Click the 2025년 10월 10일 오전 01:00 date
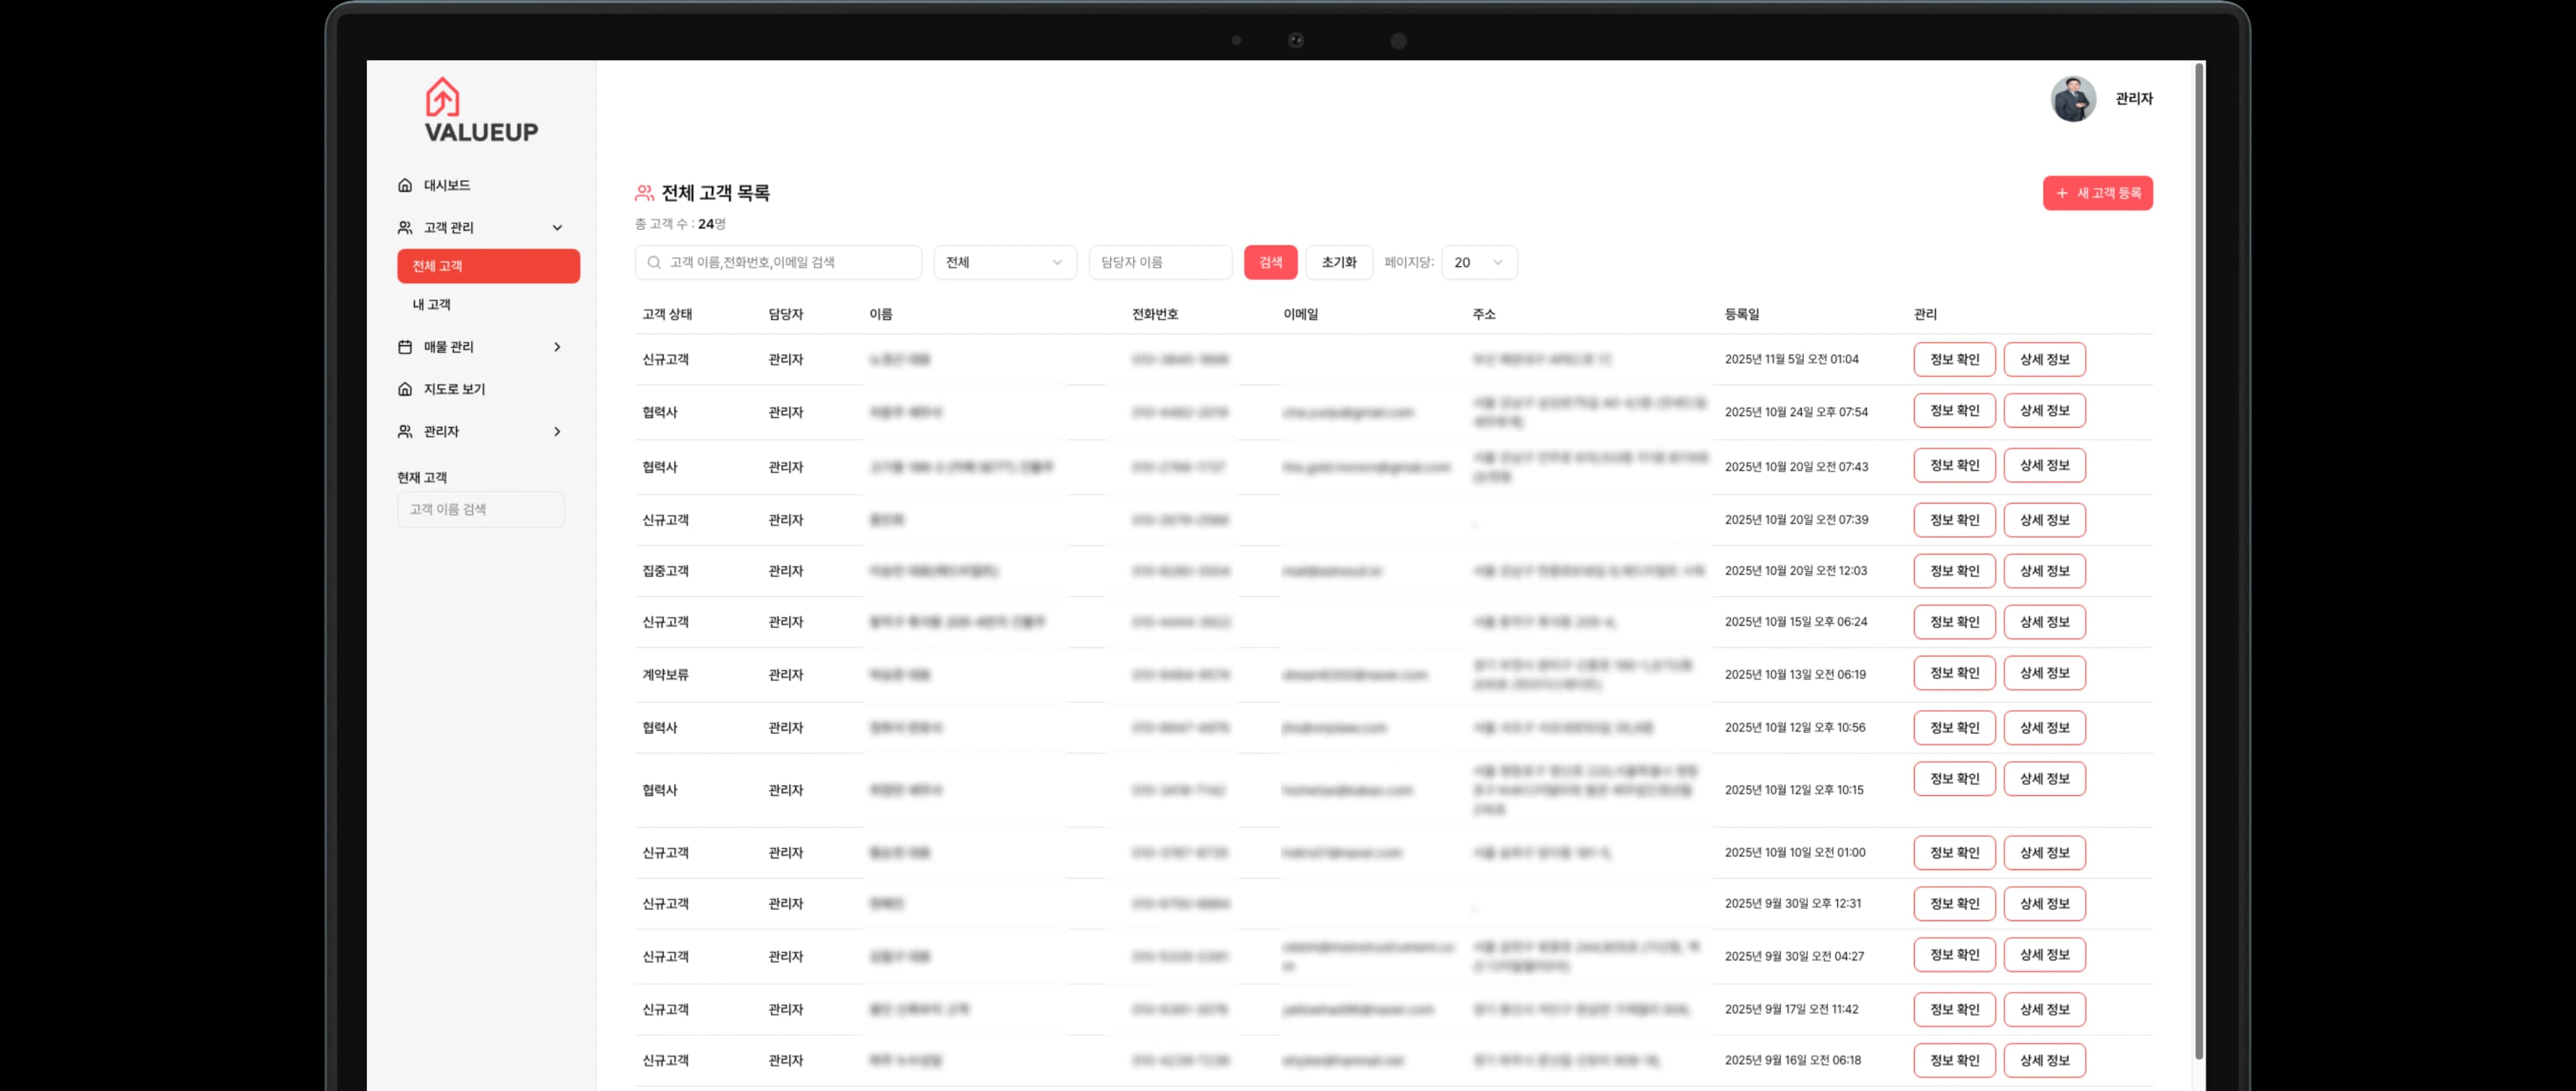Viewport: 2576px width, 1091px height. click(x=1794, y=853)
